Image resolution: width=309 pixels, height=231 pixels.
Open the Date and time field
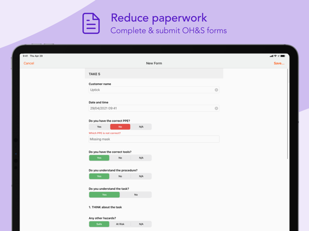coord(154,108)
